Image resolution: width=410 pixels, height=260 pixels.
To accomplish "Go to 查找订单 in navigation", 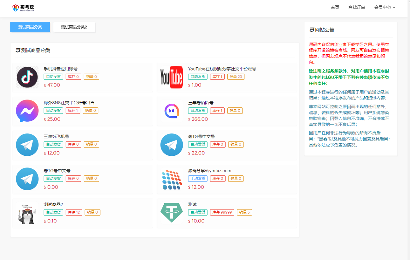I will [357, 7].
